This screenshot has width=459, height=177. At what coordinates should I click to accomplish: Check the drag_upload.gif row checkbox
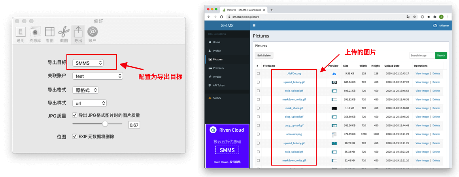(x=258, y=117)
